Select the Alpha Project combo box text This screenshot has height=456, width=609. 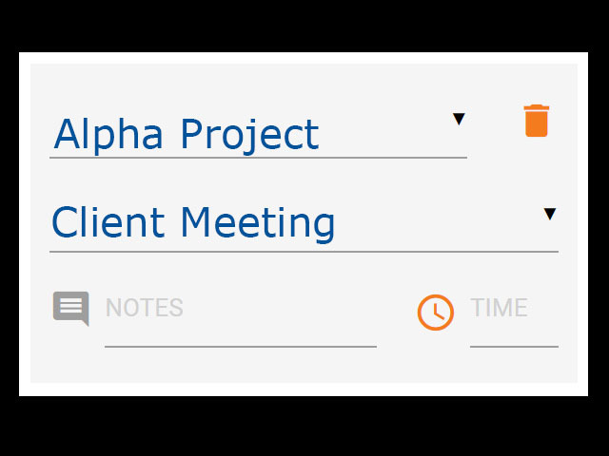[187, 134]
